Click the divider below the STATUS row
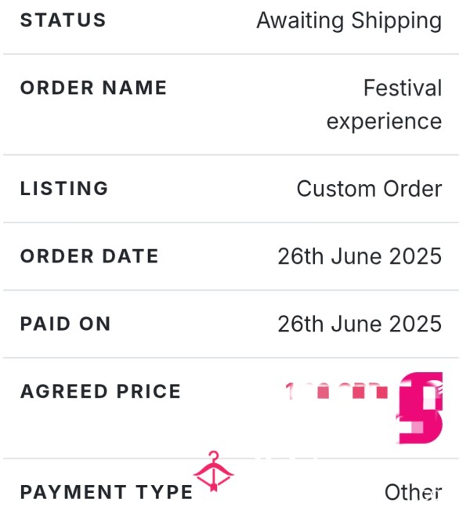 pos(231,54)
